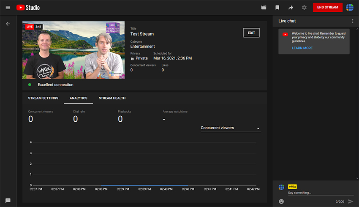
Task: Open the emoji picker in chat
Action: (x=281, y=201)
